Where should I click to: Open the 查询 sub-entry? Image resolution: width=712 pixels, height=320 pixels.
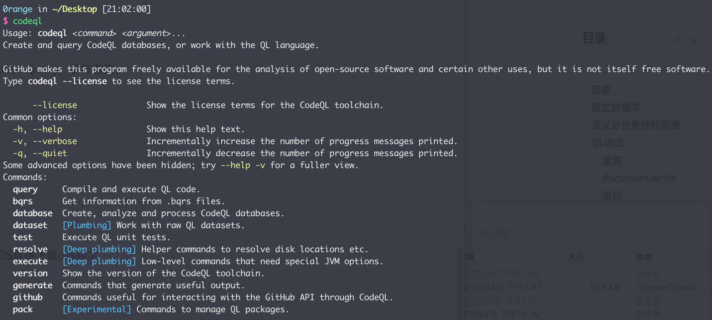click(612, 160)
